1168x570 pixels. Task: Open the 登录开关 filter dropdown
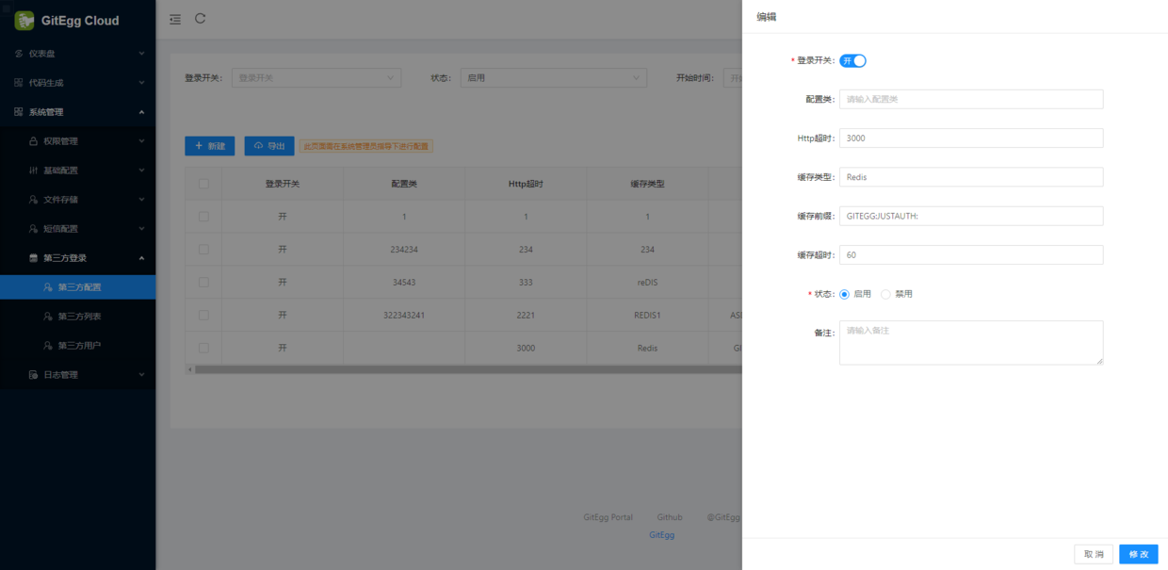[x=316, y=78]
